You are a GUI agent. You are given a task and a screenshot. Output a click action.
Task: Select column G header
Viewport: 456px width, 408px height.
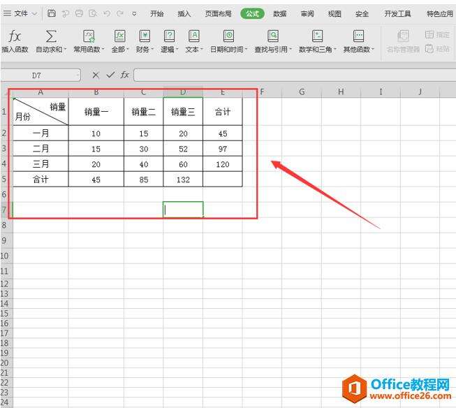(302, 92)
